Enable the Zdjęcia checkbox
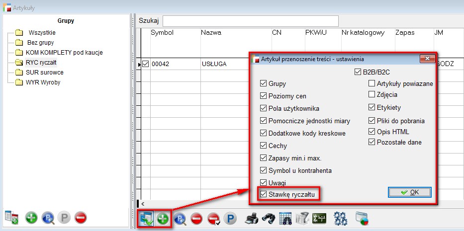 click(372, 94)
